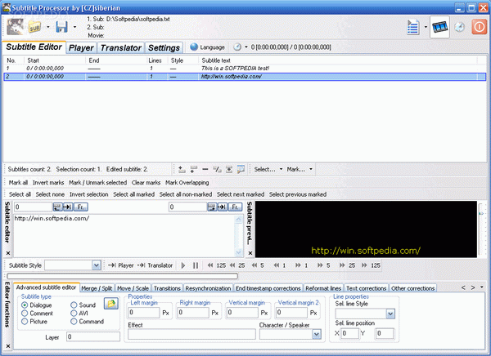This screenshot has width=491, height=356.
Task: Open the Character / Speaker dropdown
Action: 317,335
